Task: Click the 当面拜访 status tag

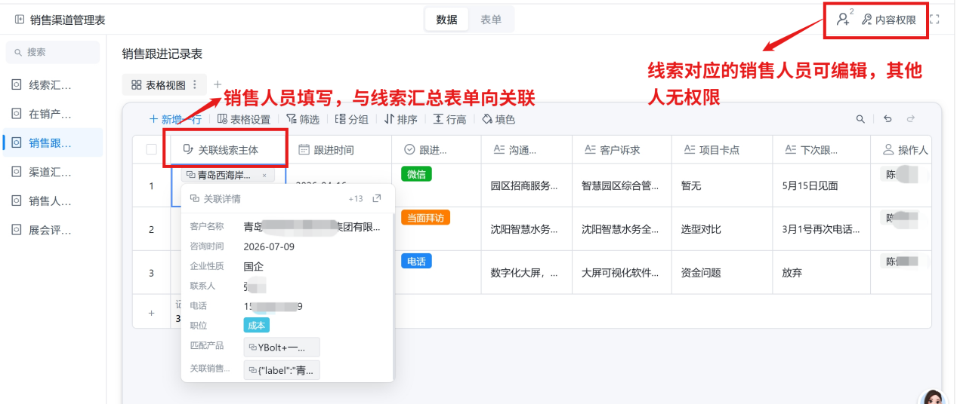Action: 426,218
